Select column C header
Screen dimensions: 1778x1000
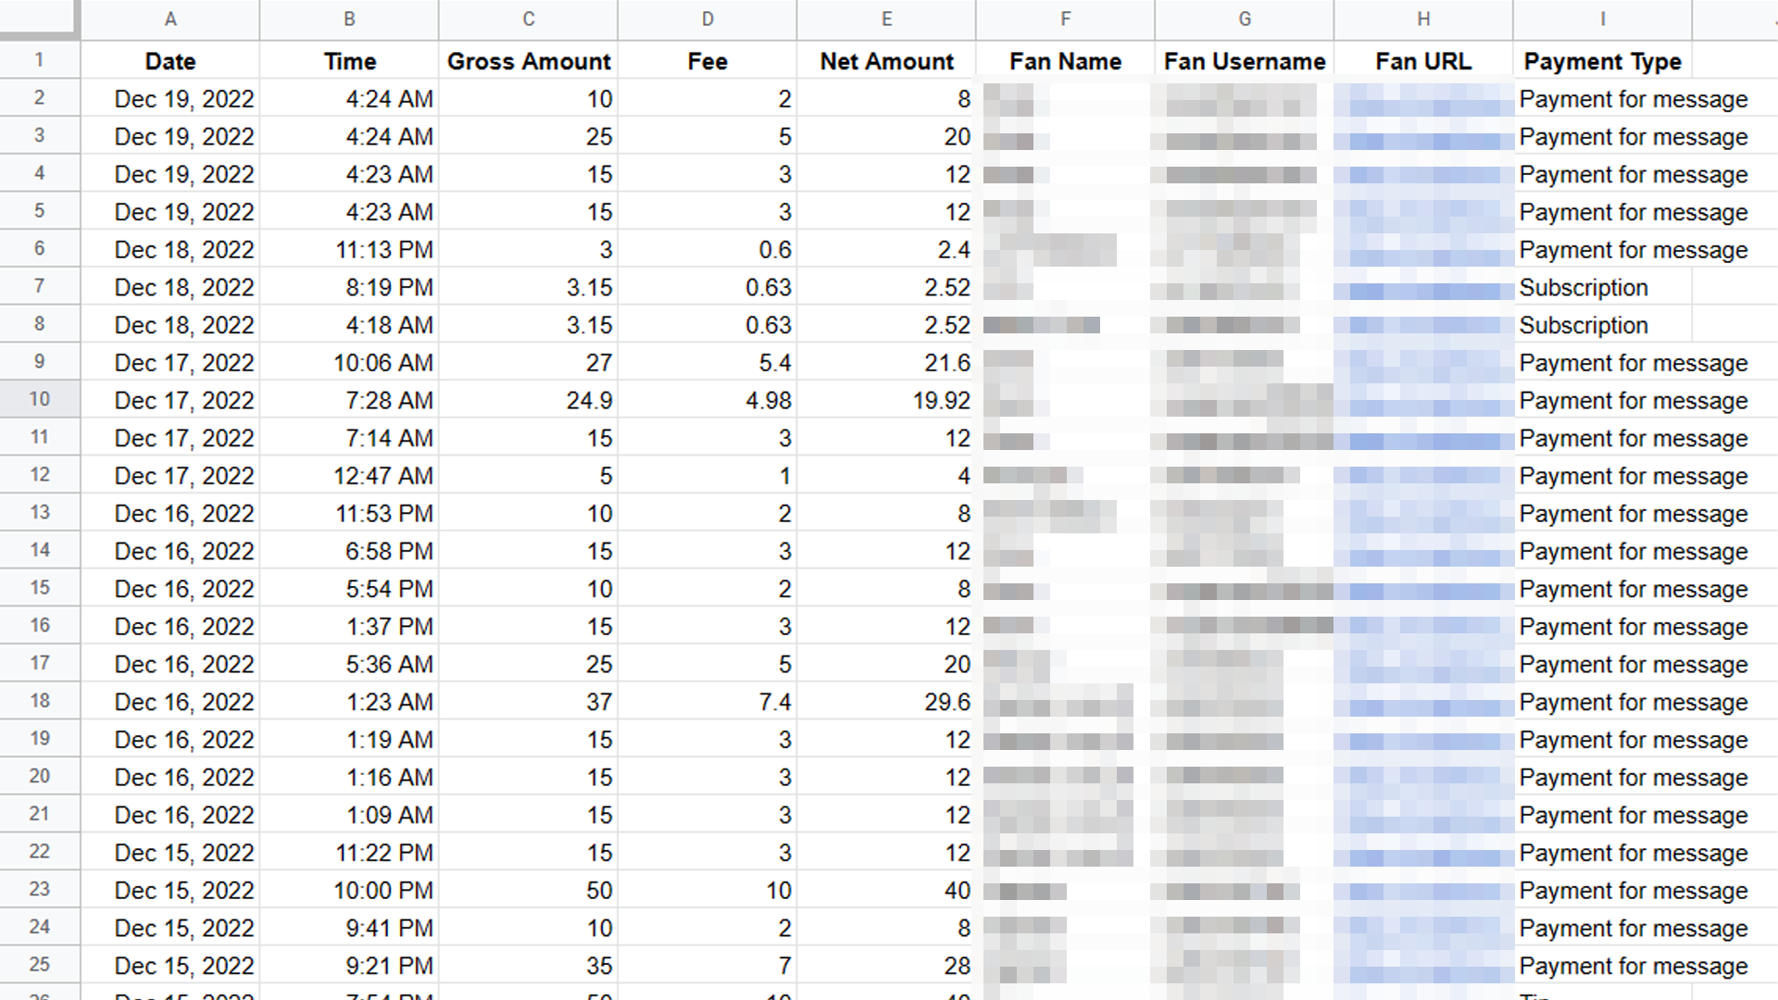pos(528,19)
